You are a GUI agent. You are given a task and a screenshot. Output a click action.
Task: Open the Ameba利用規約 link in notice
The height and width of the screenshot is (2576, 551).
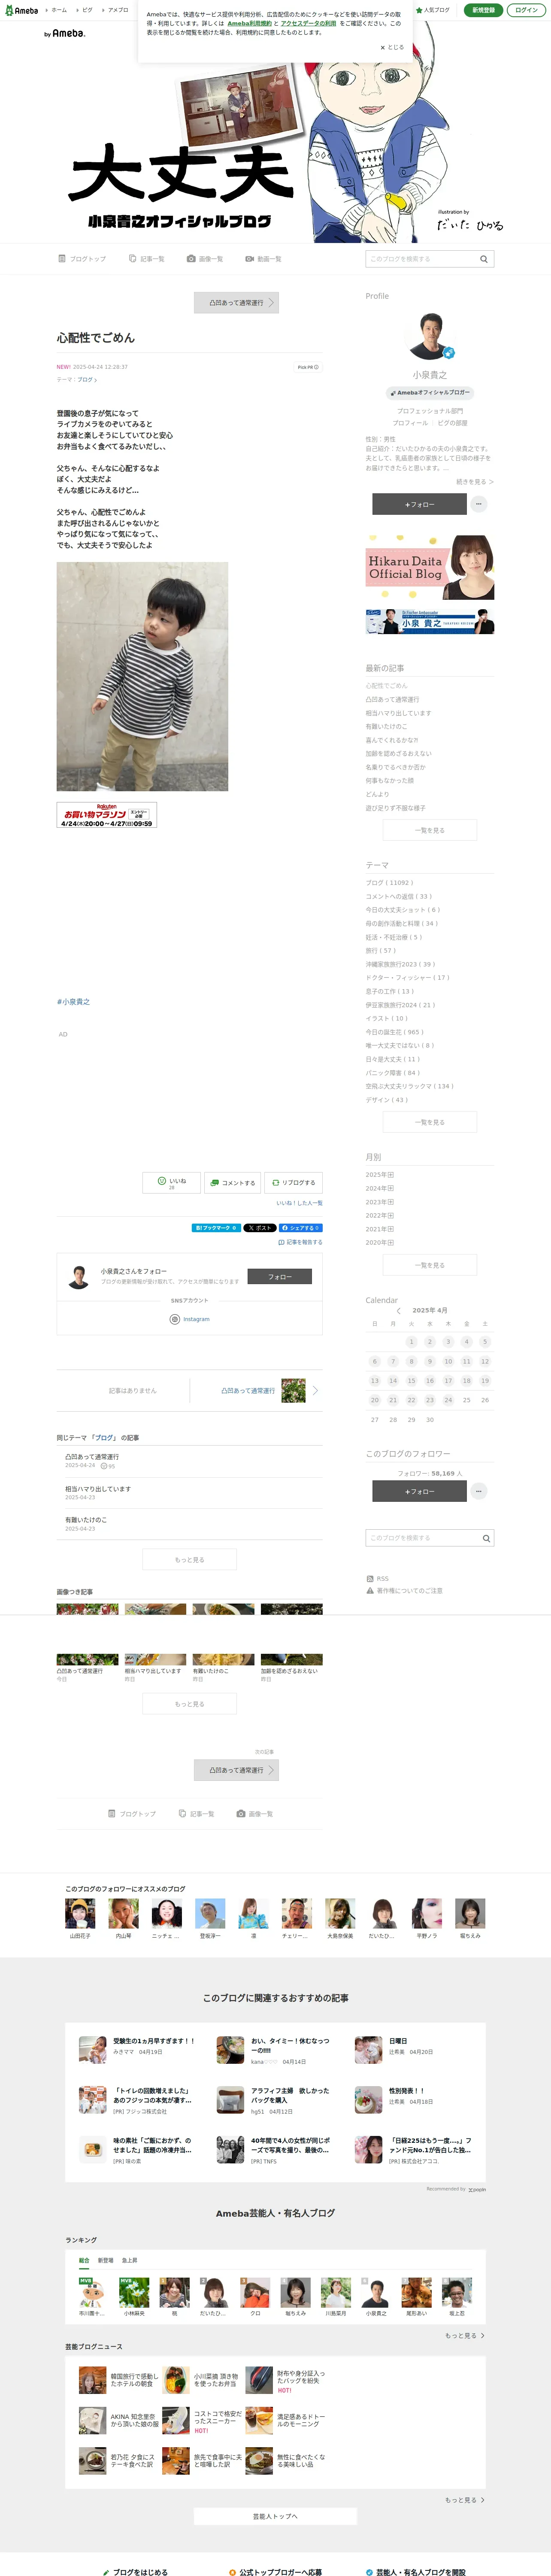tap(249, 23)
